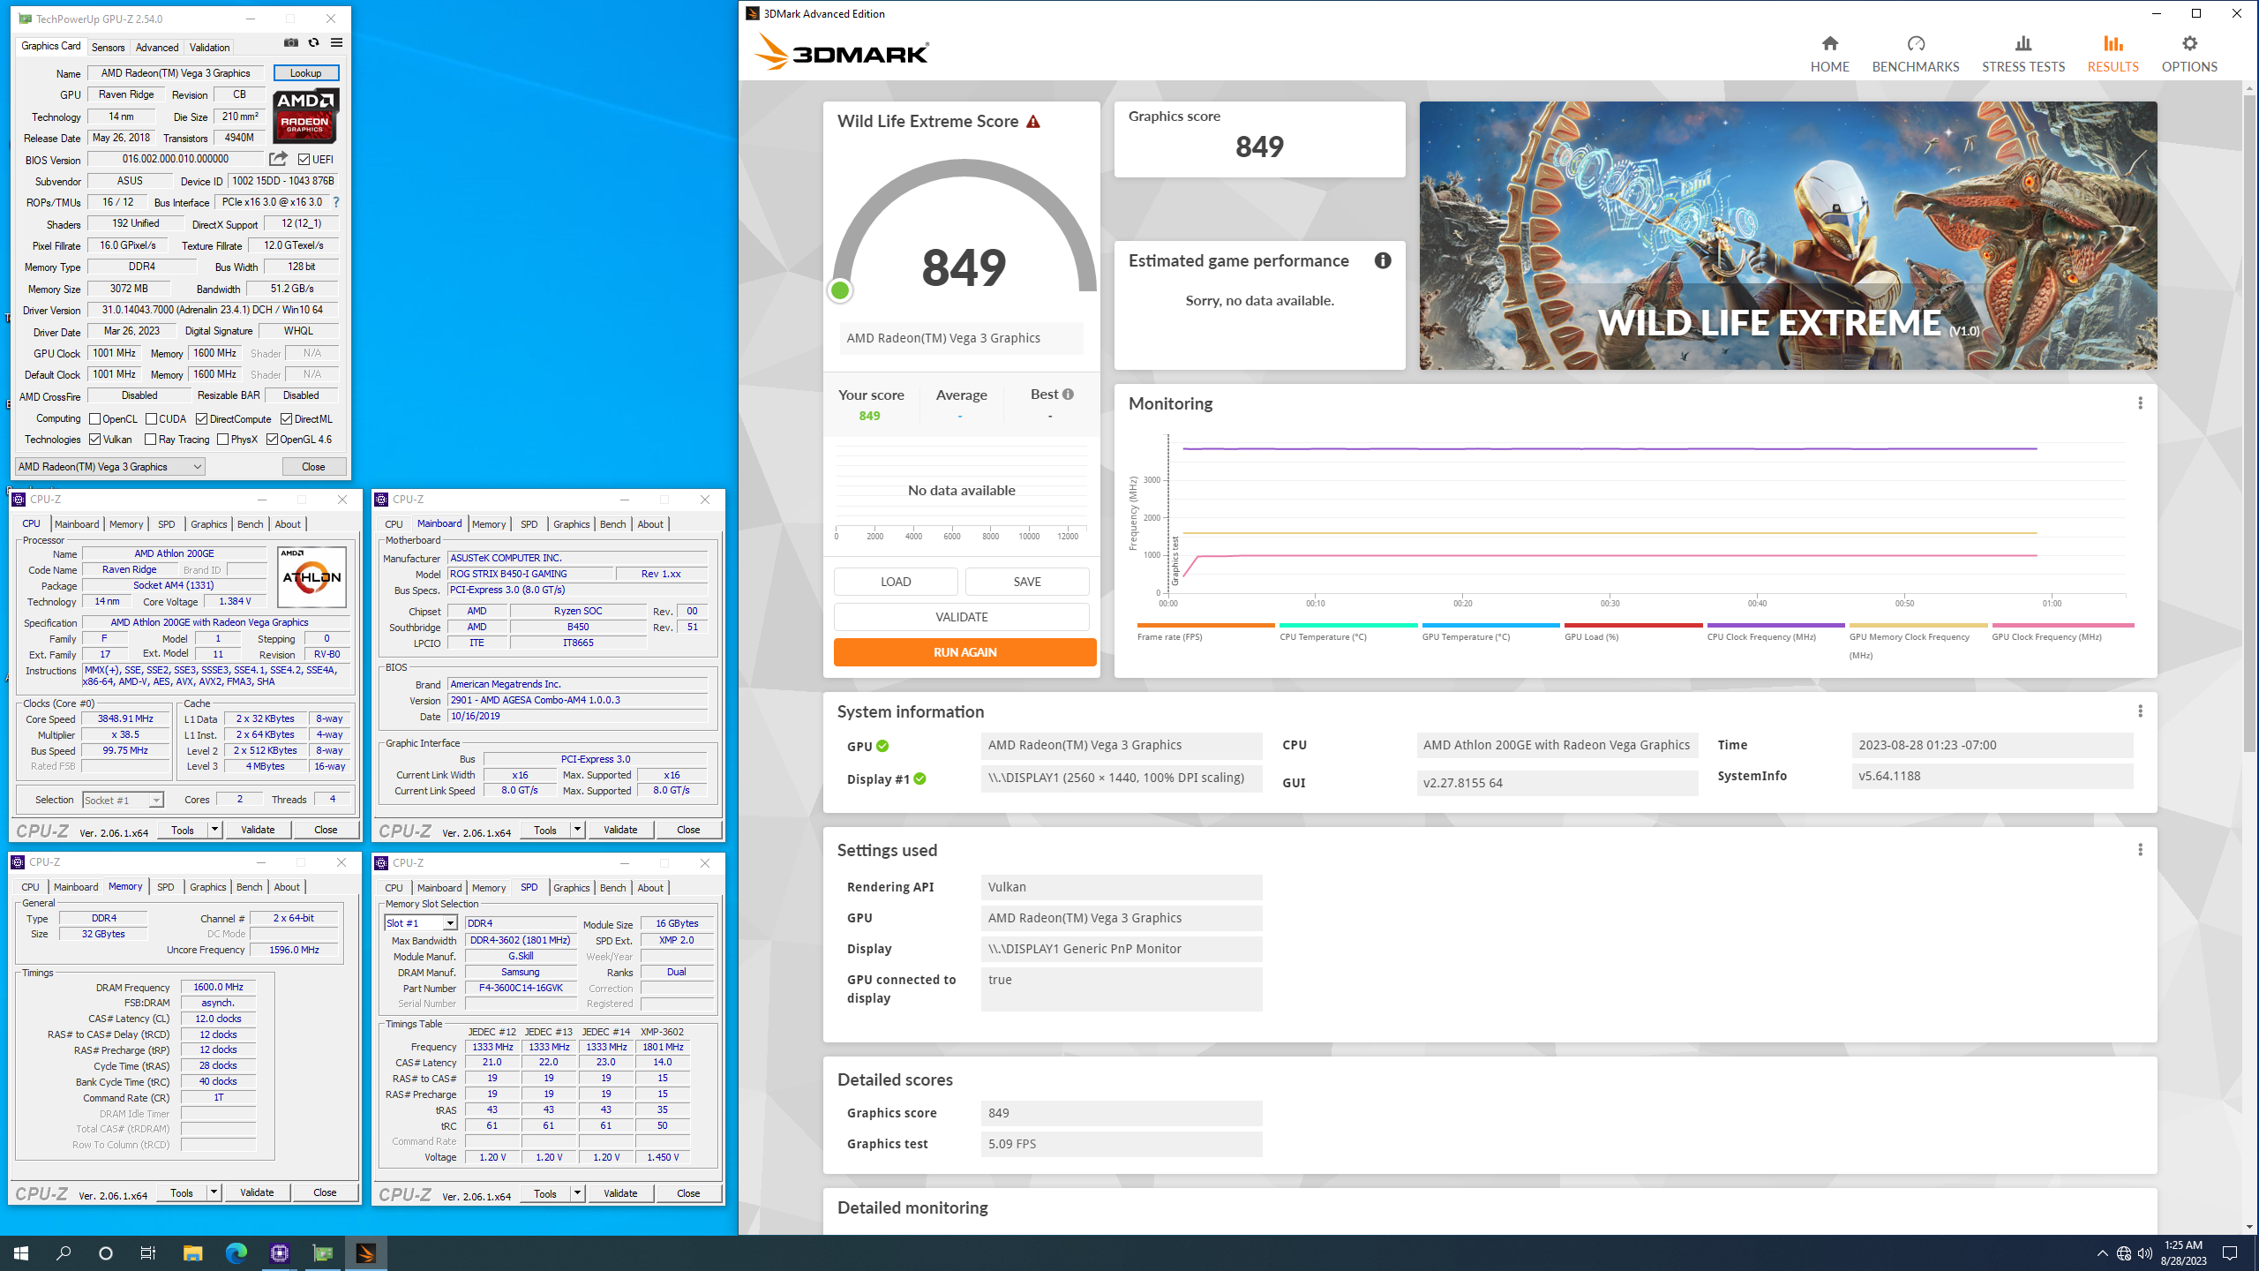The width and height of the screenshot is (2259, 1271).
Task: Open Task View from the taskbar
Action: [x=148, y=1252]
